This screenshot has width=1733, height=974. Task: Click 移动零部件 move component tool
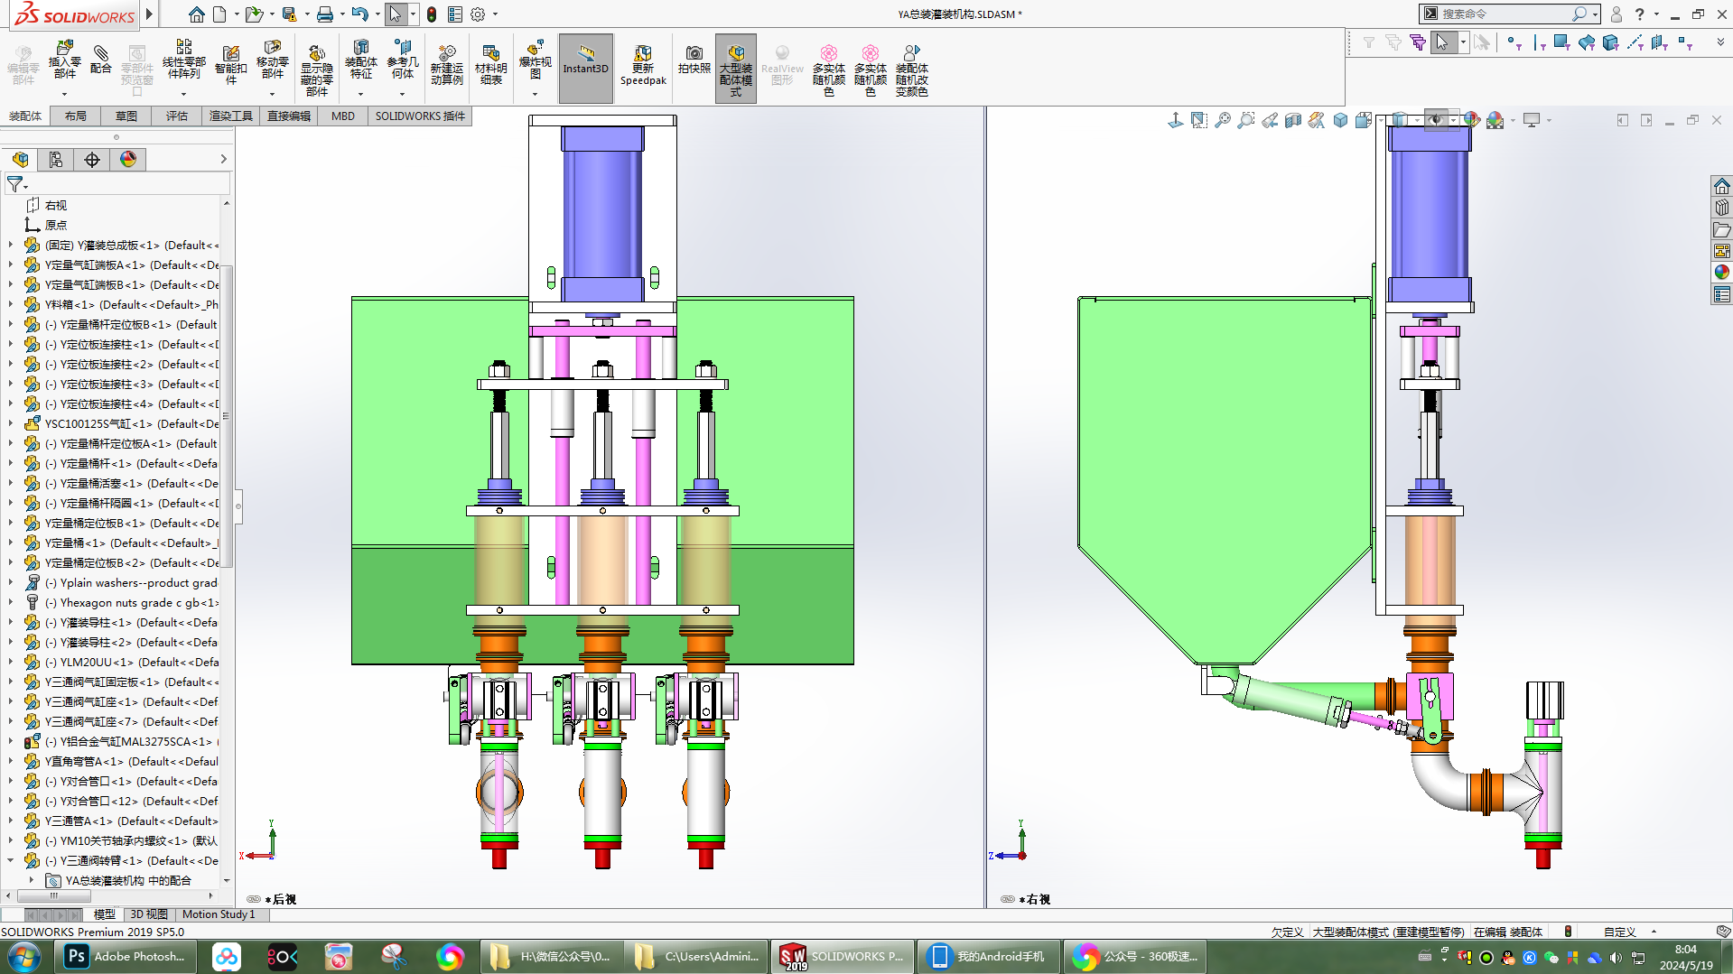point(272,61)
